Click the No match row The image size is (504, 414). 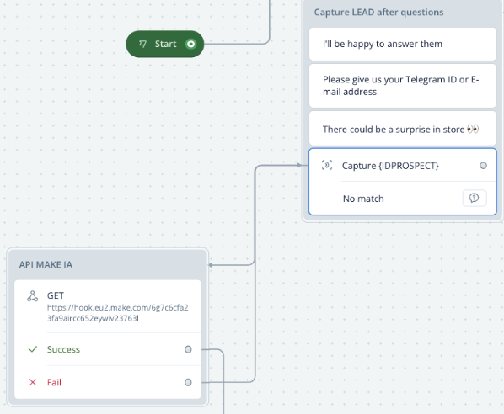click(402, 199)
